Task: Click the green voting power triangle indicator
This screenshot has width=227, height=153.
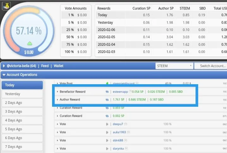Action: (x=30, y=43)
